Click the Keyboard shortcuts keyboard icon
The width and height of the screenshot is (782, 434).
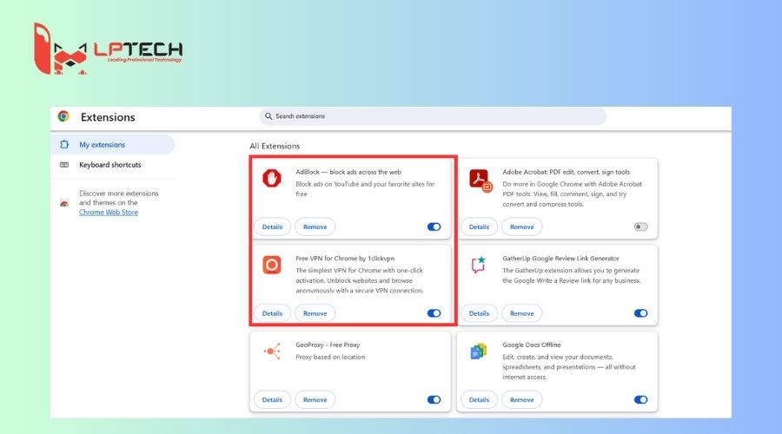(64, 165)
